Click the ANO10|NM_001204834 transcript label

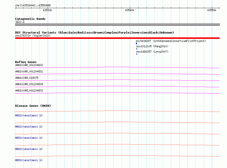click(x=29, y=84)
